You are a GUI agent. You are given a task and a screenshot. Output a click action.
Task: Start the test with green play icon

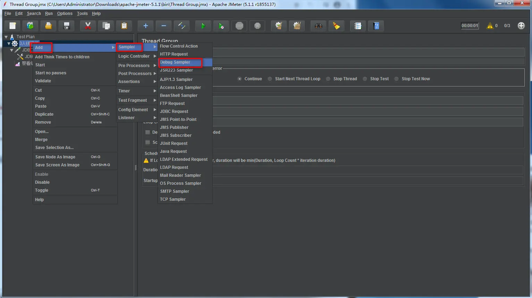tap(203, 26)
